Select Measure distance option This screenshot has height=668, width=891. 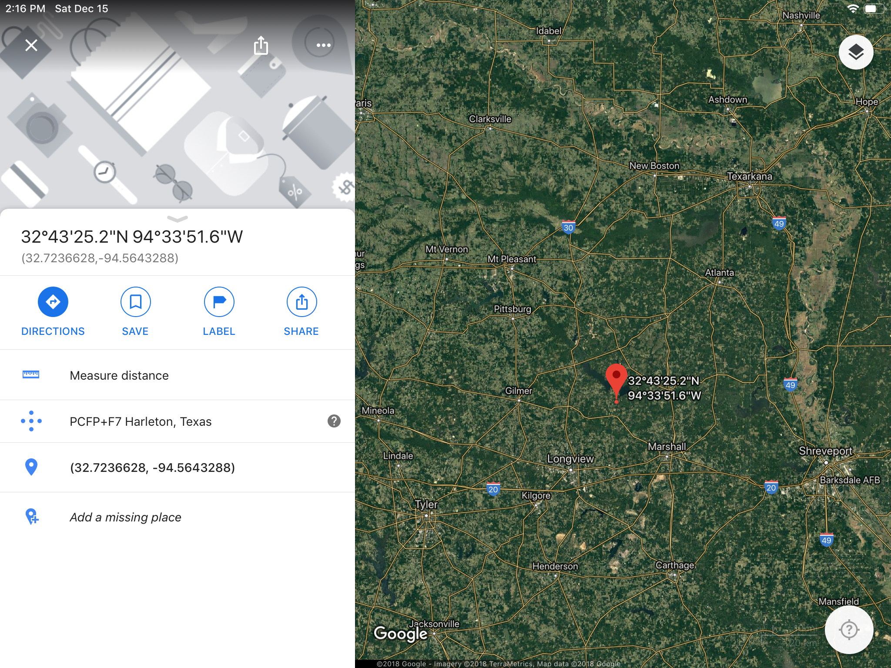tap(178, 375)
